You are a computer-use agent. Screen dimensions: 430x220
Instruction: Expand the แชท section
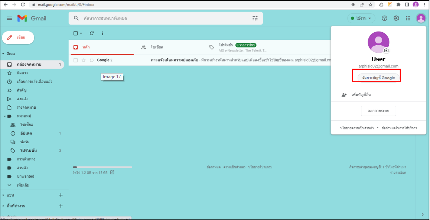3,196
